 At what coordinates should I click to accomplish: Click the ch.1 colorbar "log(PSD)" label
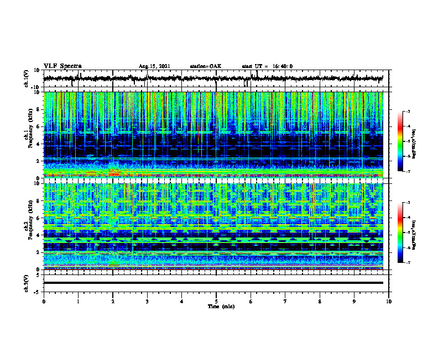click(414, 144)
